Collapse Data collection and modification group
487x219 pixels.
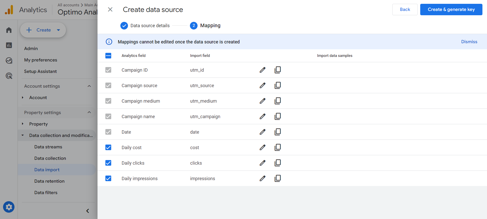coord(23,135)
